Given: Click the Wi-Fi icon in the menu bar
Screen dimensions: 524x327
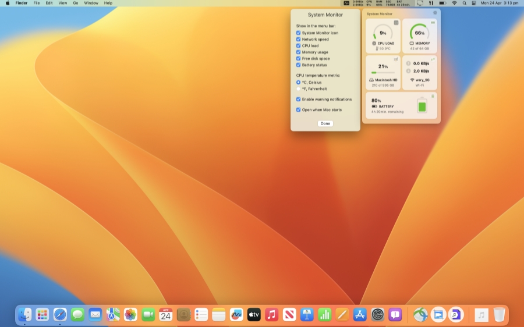Looking at the screenshot, I should [x=454, y=3].
